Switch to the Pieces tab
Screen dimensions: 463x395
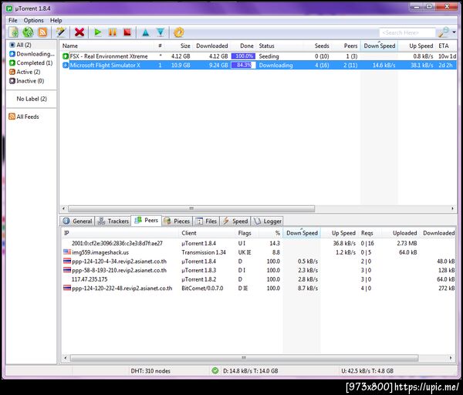pyautogui.click(x=177, y=221)
